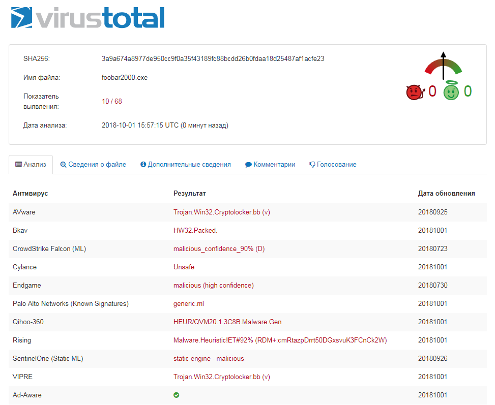The width and height of the screenshot is (495, 405).
Task: Click update date 20180723 for CrowdStrike
Action: (x=433, y=248)
